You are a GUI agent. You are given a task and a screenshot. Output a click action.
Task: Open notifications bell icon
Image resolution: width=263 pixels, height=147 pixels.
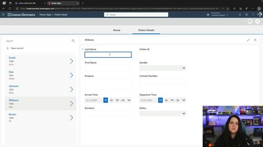(240, 15)
